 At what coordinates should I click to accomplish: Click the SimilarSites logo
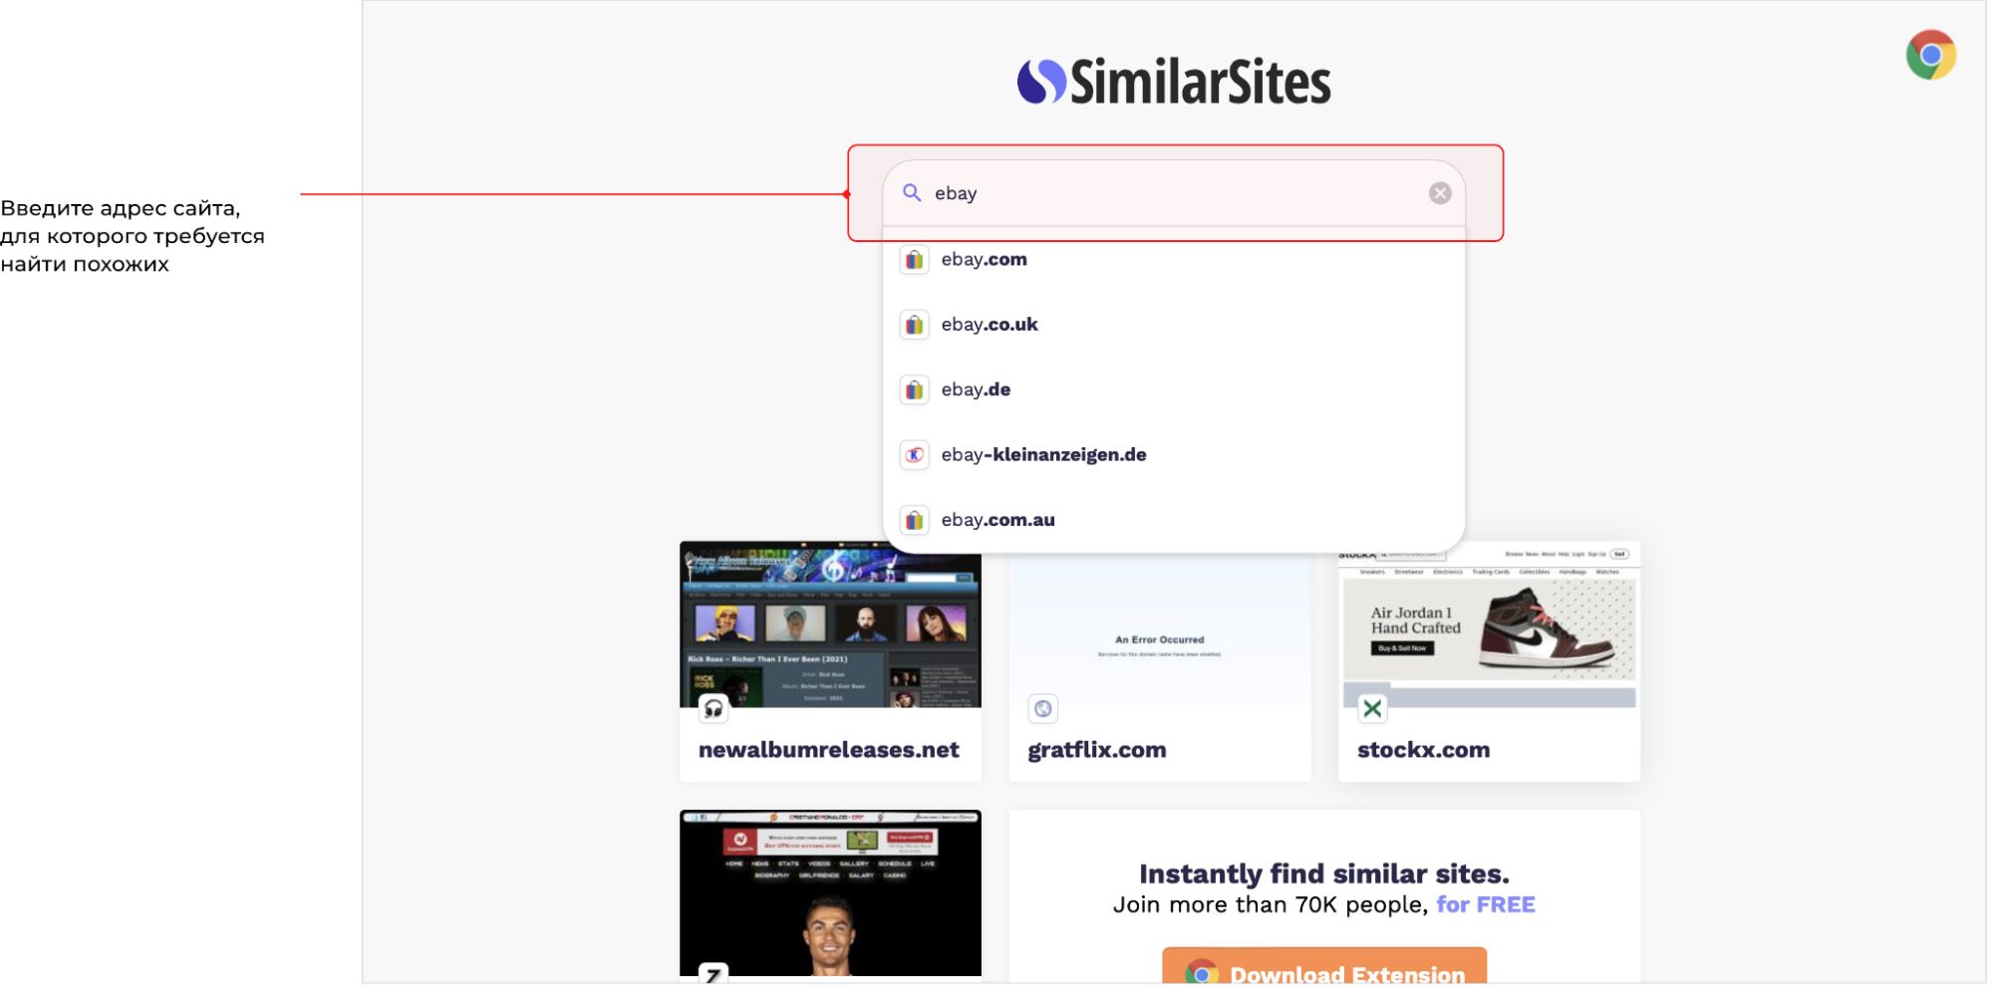(x=1173, y=82)
